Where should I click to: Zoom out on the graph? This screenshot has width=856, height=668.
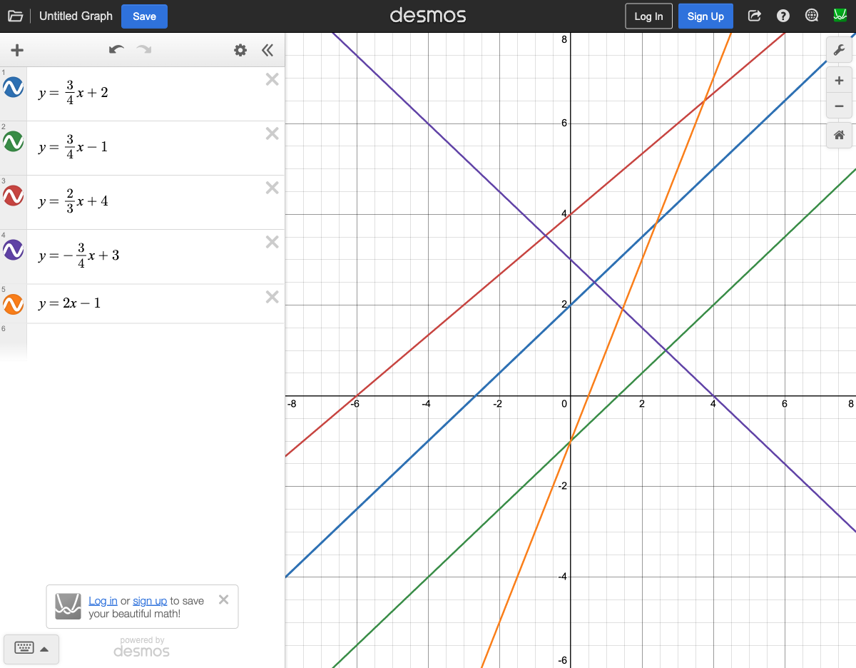(839, 106)
